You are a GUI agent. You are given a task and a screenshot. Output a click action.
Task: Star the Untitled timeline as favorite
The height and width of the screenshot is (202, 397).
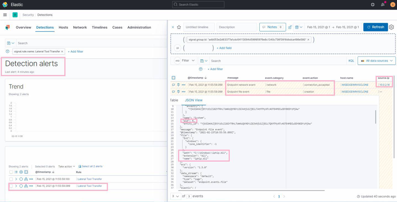coord(178,27)
